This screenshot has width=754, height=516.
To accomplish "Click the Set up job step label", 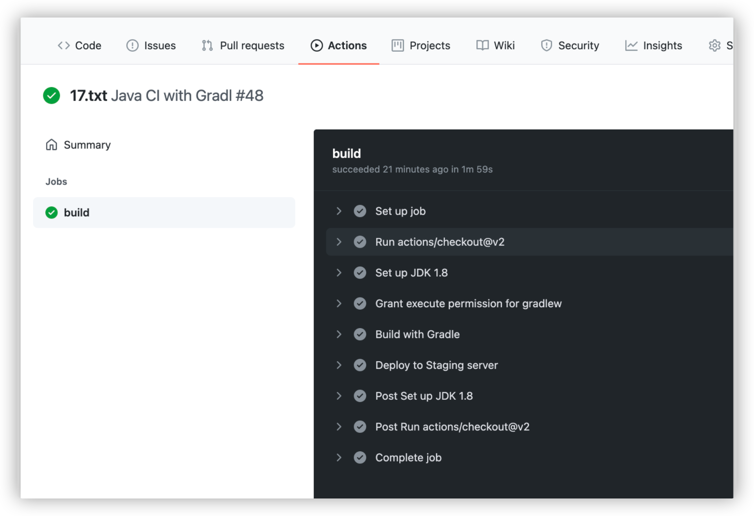I will click(x=400, y=211).
